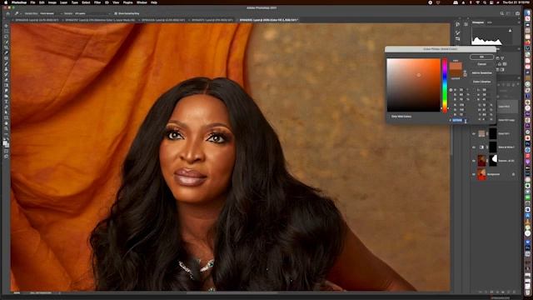This screenshot has height=300, width=533.
Task: Click Cancel in the Color Picker
Action: pyautogui.click(x=481, y=64)
